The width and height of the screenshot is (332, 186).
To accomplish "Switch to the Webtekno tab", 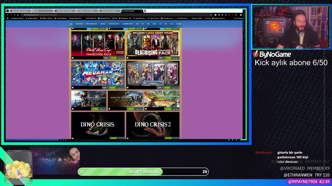I will tap(87, 11).
